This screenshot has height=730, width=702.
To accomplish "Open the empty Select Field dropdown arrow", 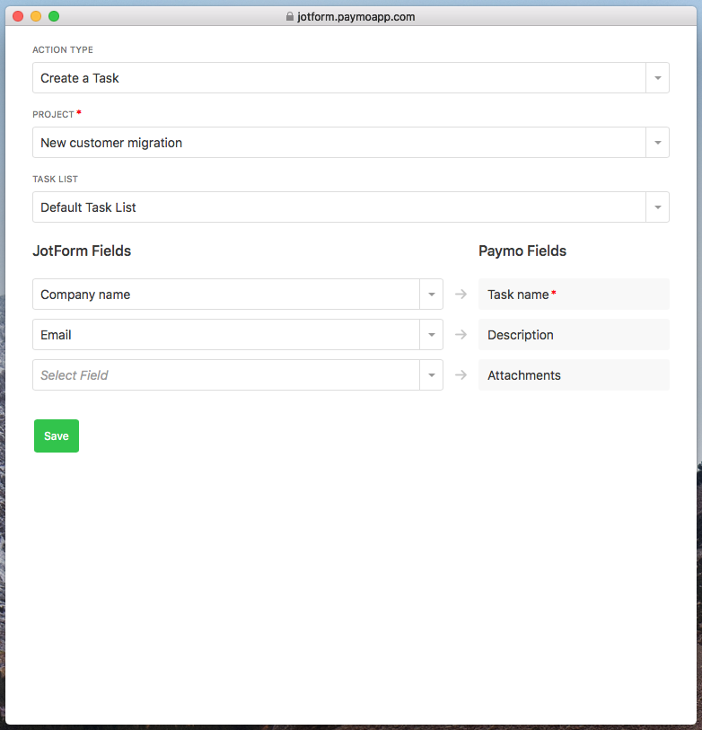I will click(x=431, y=375).
